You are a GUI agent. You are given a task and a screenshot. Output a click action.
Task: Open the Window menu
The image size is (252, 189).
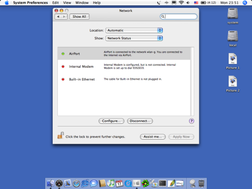(82, 3)
